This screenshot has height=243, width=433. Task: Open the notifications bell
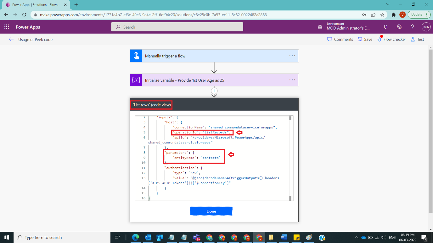(x=385, y=27)
